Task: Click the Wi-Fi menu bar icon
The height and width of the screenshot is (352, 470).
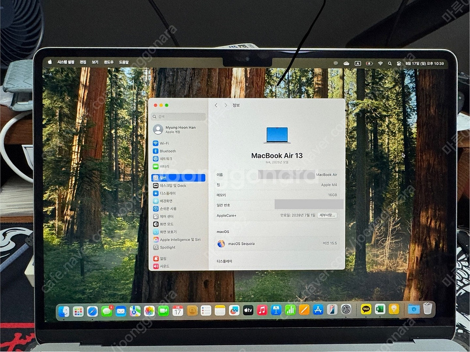Action: [381, 63]
